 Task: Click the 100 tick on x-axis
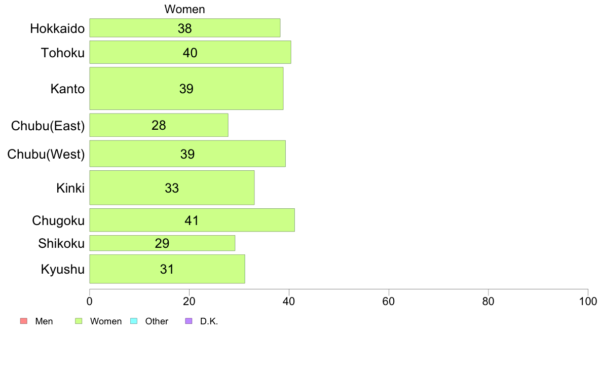pyautogui.click(x=588, y=302)
